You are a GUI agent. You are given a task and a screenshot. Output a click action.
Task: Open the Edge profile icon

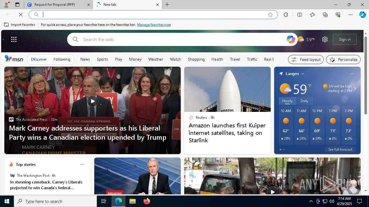click(6, 5)
